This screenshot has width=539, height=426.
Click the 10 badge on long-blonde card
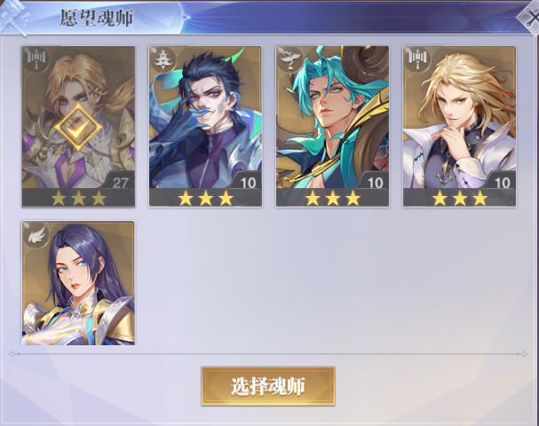point(502,183)
